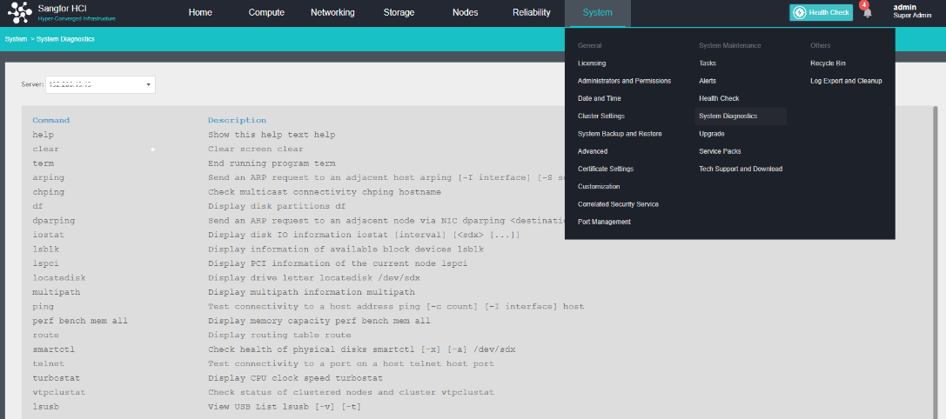Viewport: 946px width, 419px height.
Task: Click the System breadcrumb link
Action: [x=16, y=39]
